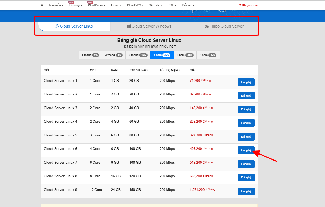Screen dimensions: 325x207
Task: Open the Khuyến mãi promotions link
Action: click(x=248, y=5)
